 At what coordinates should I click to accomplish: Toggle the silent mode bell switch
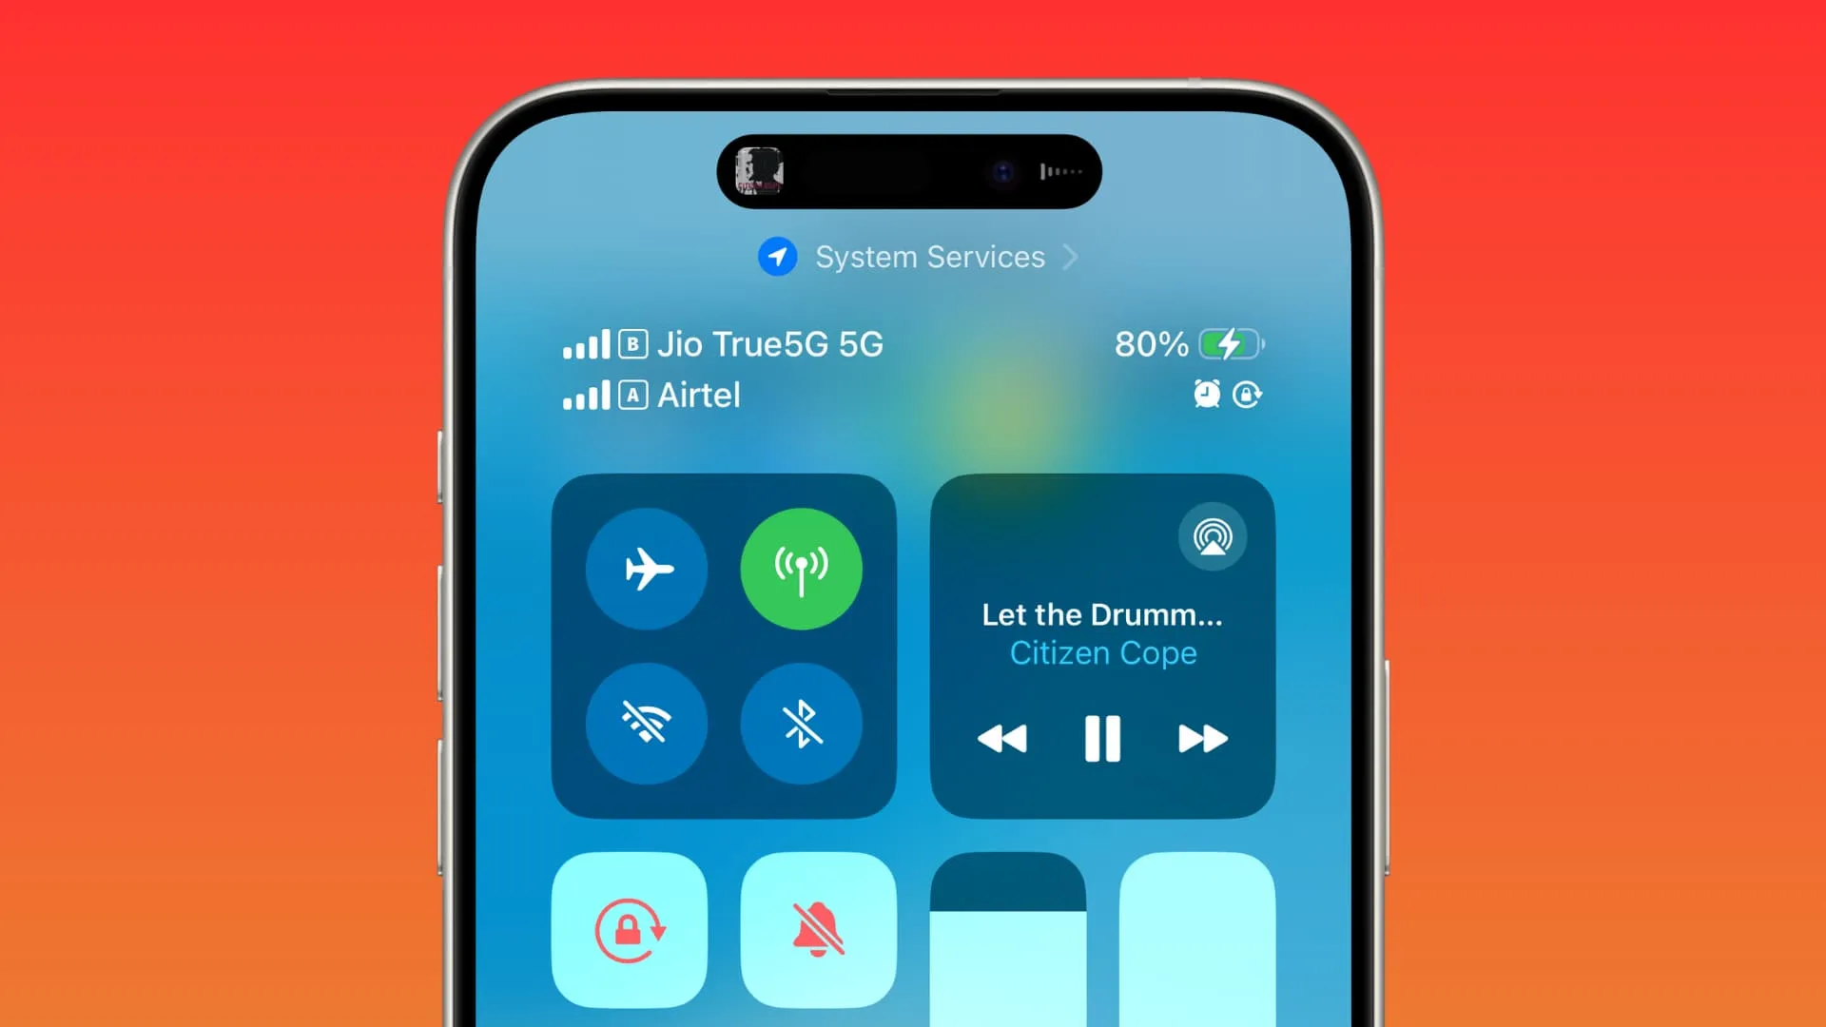tap(818, 927)
